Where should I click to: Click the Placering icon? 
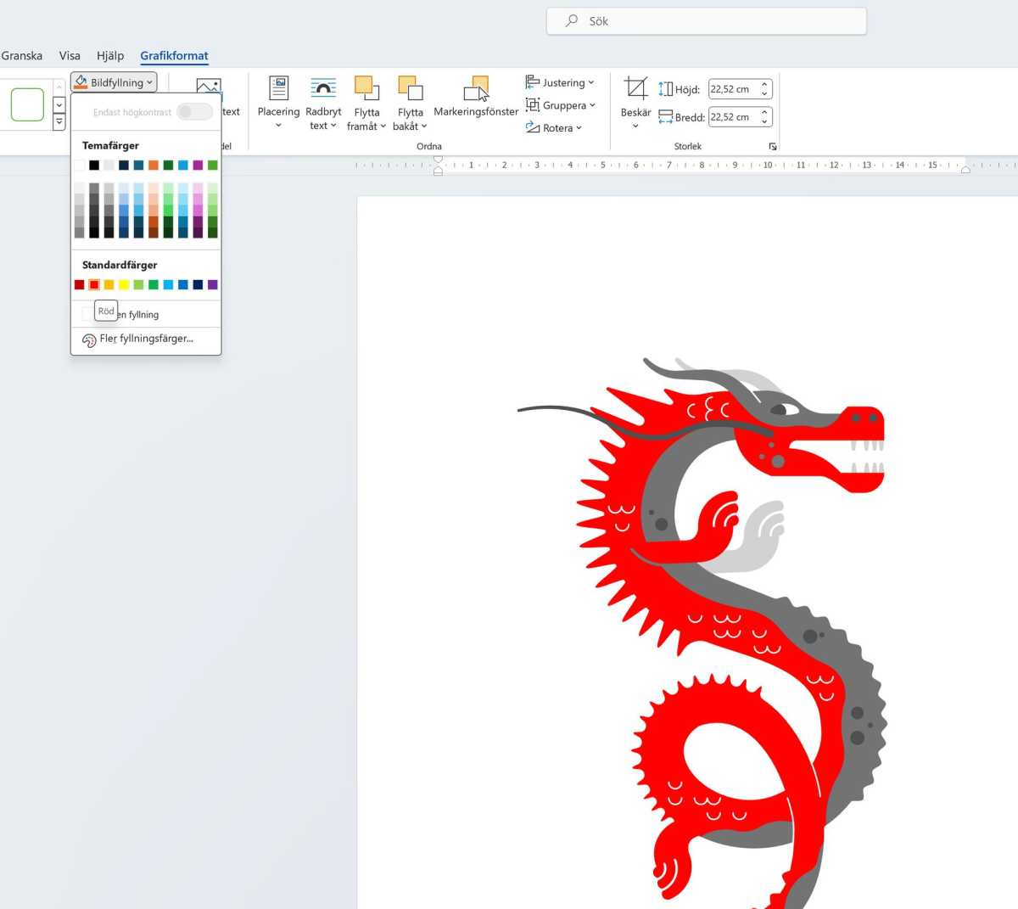277,89
